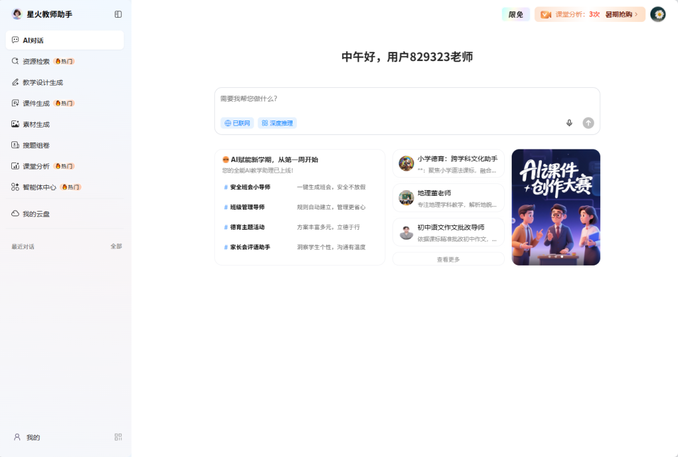Image resolution: width=678 pixels, height=457 pixels.
Task: Select the 课件生成 icon in sidebar
Action: pos(15,103)
